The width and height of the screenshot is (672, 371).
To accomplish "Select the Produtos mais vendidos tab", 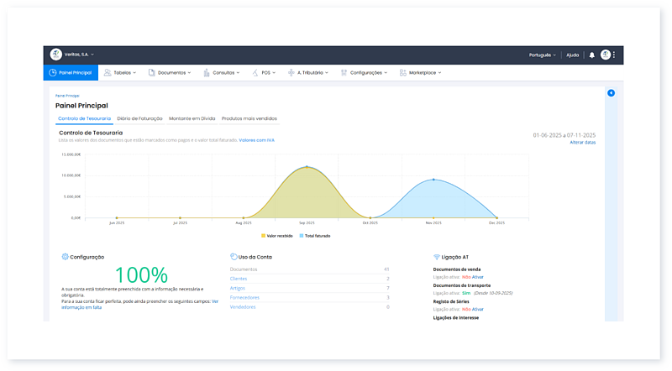I will [249, 118].
